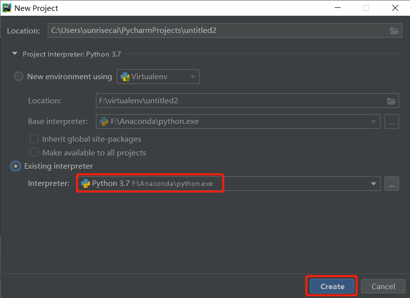Screen dimensions: 410x298
Task: Click the Virtualenv icon in environment dropdown
Action: (x=125, y=77)
